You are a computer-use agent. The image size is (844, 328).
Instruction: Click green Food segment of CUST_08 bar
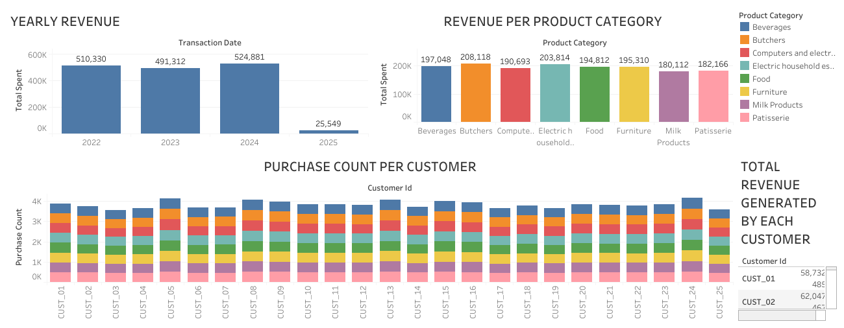point(253,246)
